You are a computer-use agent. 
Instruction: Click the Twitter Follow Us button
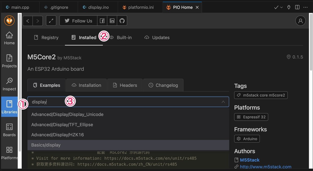pos(78,21)
